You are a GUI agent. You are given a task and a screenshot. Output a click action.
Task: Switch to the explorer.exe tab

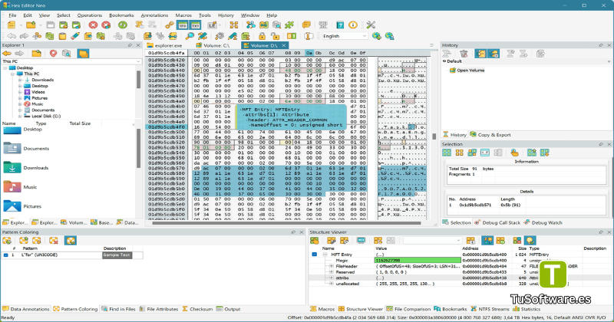[165, 45]
